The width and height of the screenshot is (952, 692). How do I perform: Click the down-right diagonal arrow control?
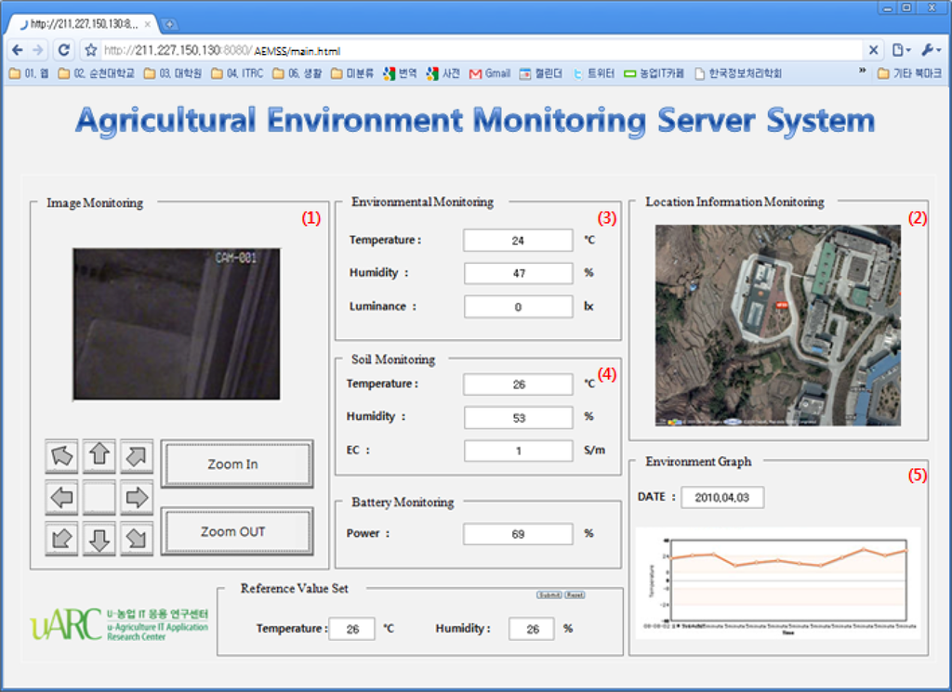click(x=137, y=539)
